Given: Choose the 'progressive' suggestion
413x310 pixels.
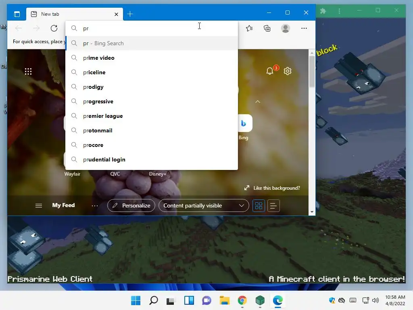Looking at the screenshot, I should click(x=152, y=101).
